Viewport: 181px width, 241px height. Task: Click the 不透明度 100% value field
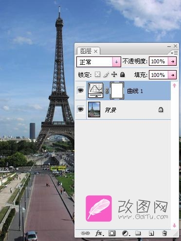159,61
